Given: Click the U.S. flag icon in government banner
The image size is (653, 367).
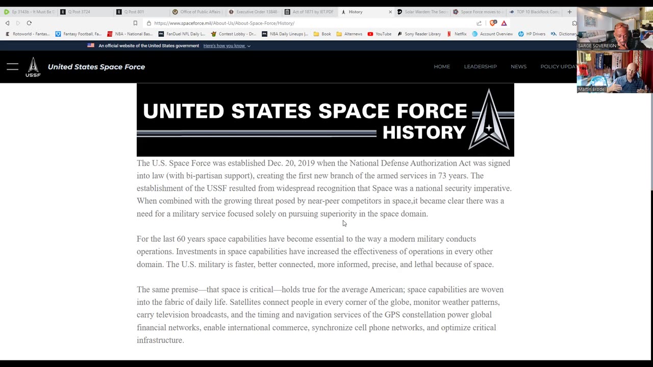Looking at the screenshot, I should [x=91, y=45].
